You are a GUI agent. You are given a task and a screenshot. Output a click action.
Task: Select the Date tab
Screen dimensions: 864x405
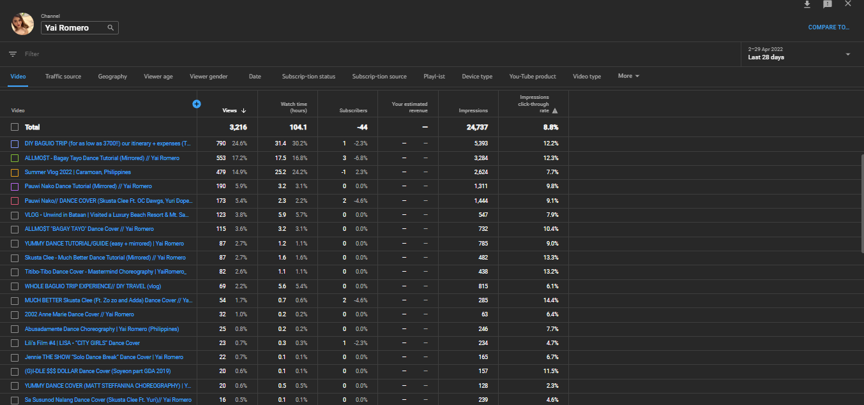pyautogui.click(x=255, y=77)
